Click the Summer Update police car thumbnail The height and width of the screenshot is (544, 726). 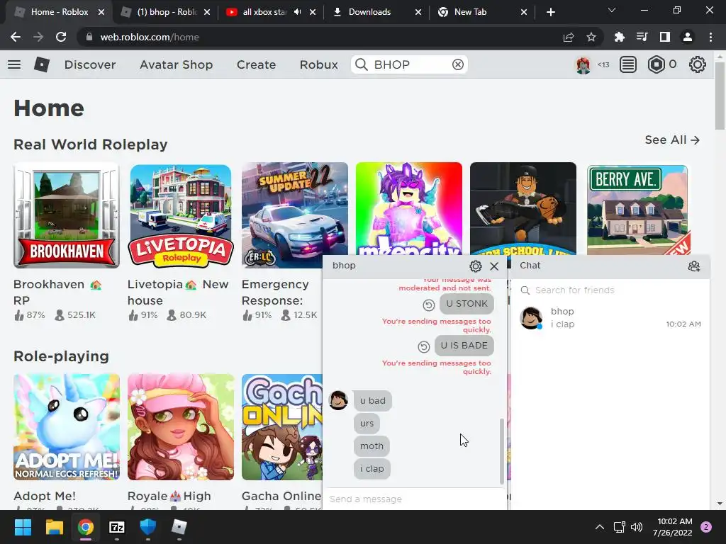coord(295,215)
